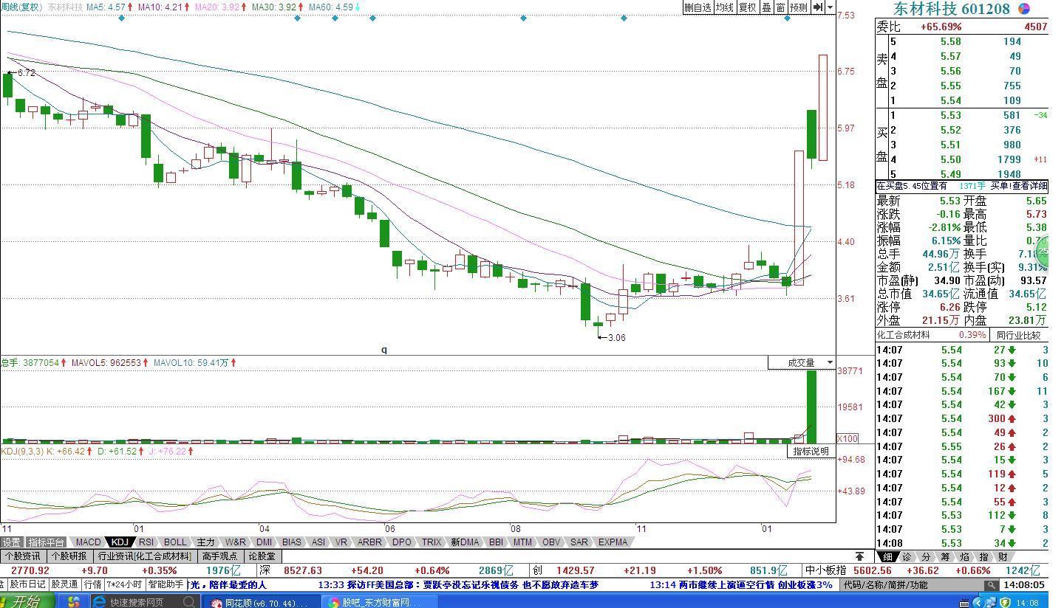Click the 设置 settings button

(x=12, y=542)
